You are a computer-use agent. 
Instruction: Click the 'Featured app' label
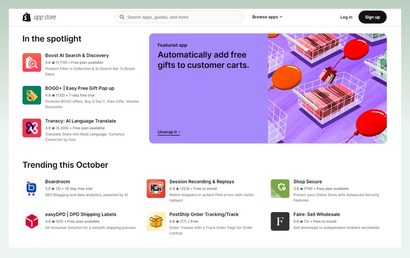[172, 45]
